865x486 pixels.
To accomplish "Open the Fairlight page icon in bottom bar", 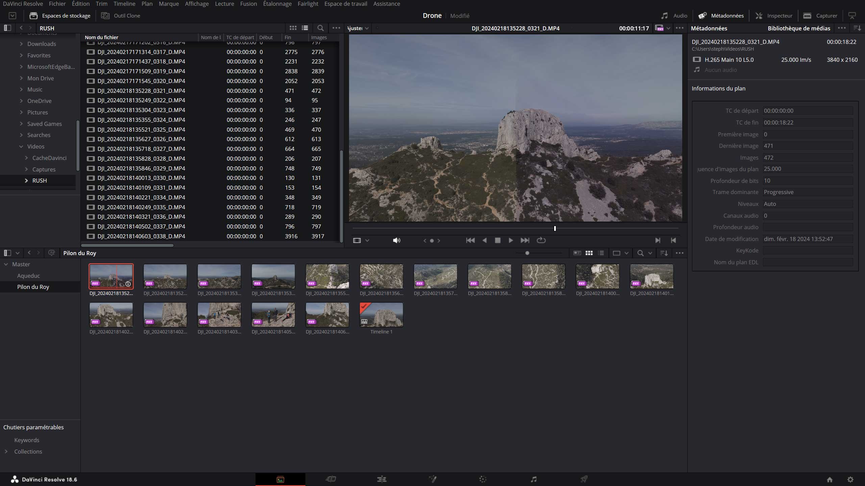I will click(534, 479).
